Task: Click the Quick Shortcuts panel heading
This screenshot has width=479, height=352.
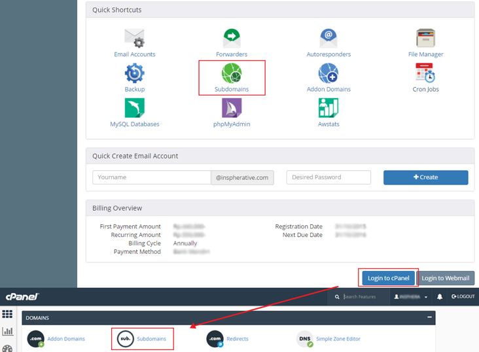Action: point(116,10)
